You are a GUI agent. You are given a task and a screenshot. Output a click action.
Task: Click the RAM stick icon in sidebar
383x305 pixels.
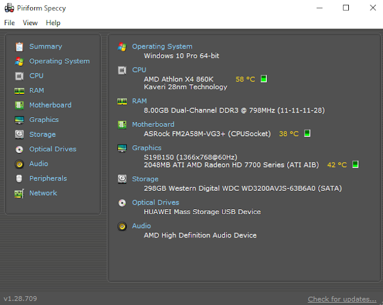point(19,91)
